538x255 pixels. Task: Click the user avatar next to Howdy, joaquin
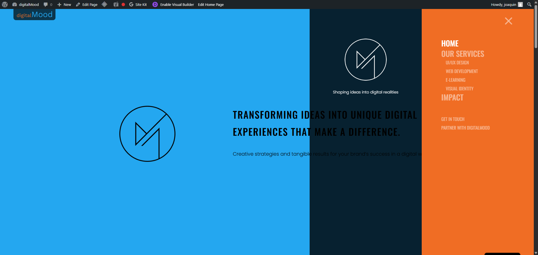click(520, 4)
